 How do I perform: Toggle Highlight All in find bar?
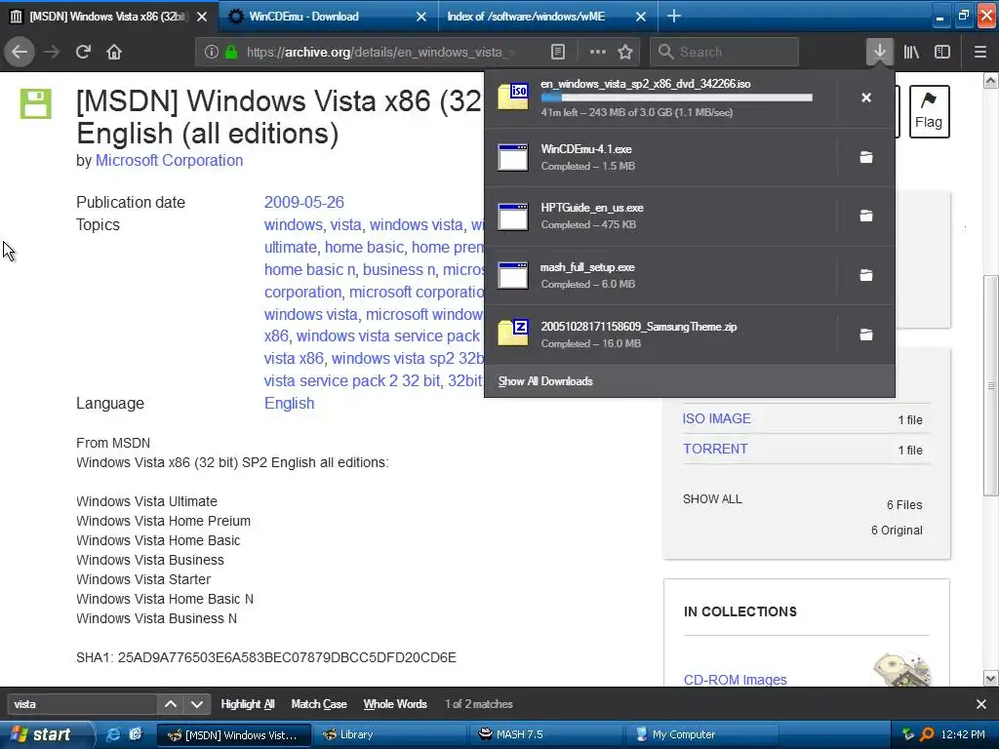pos(247,704)
